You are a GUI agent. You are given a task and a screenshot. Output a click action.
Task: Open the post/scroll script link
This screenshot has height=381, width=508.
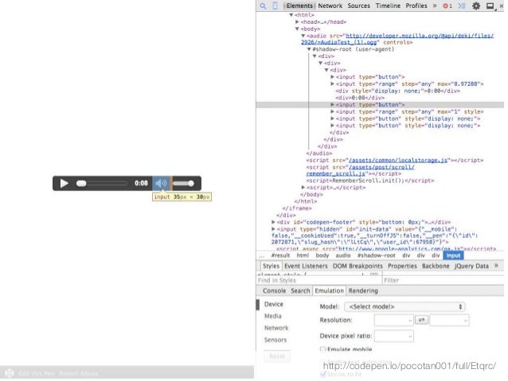tap(360, 170)
